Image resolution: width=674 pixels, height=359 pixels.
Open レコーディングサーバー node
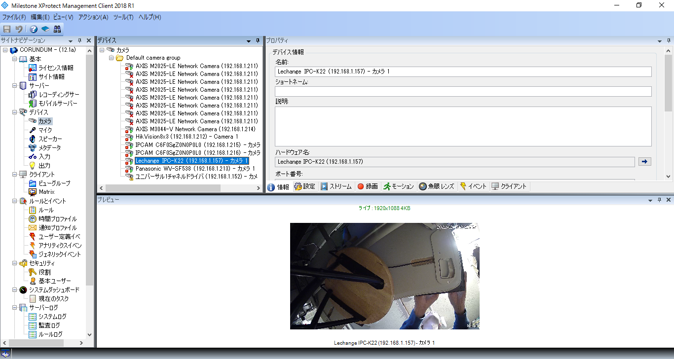[59, 95]
